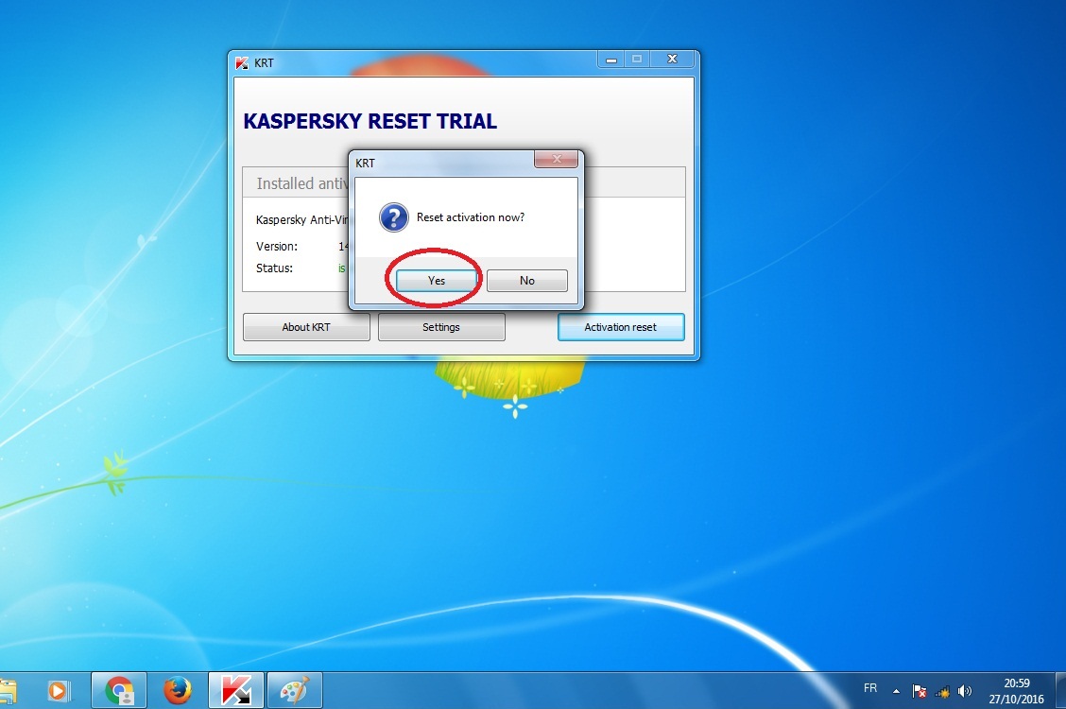Open the About KRT button
This screenshot has width=1066, height=709.
[306, 327]
